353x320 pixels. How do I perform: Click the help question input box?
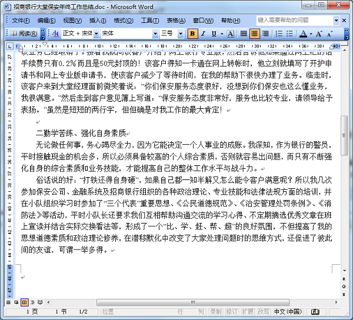coord(295,20)
